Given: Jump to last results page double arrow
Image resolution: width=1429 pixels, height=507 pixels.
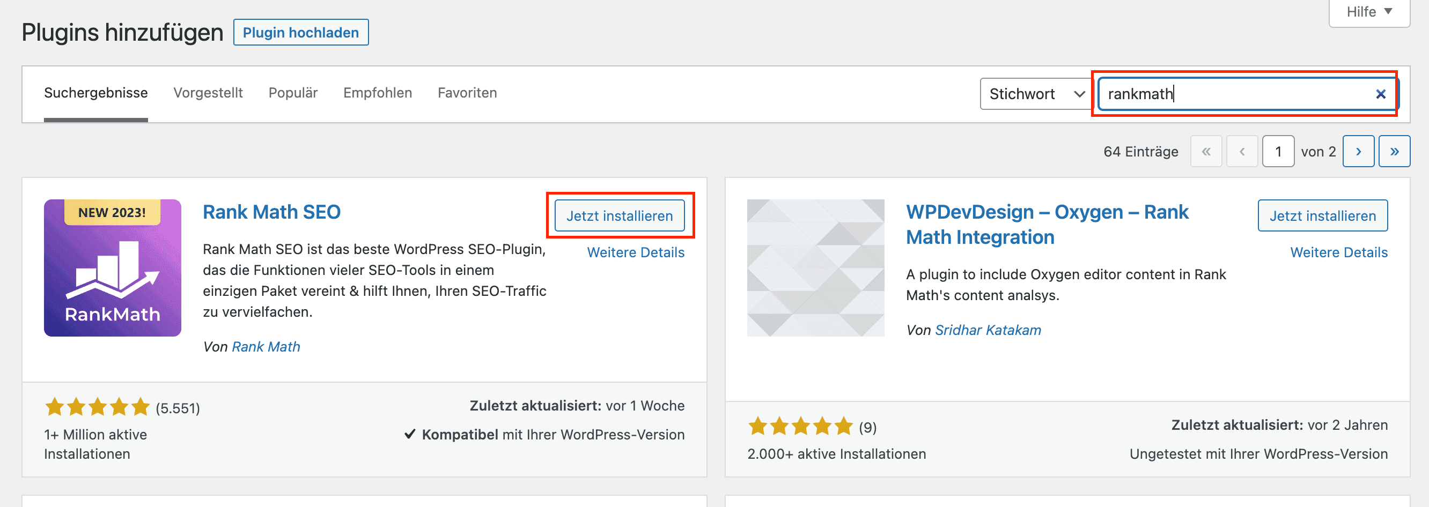Looking at the screenshot, I should [1394, 151].
